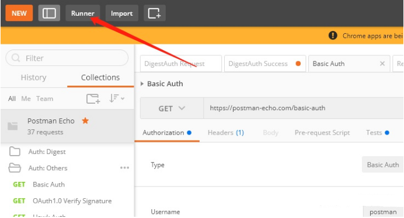This screenshot has height=218, width=404.
Task: Click the orange NEW button
Action: click(x=19, y=13)
